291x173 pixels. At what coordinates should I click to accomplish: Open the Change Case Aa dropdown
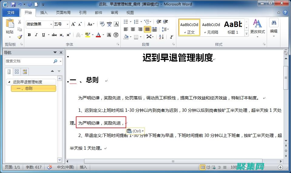91,24
